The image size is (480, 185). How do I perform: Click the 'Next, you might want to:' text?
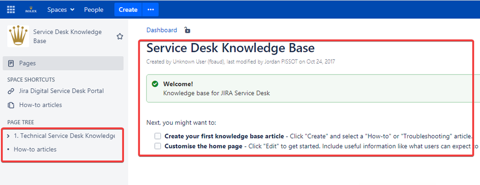click(x=181, y=123)
